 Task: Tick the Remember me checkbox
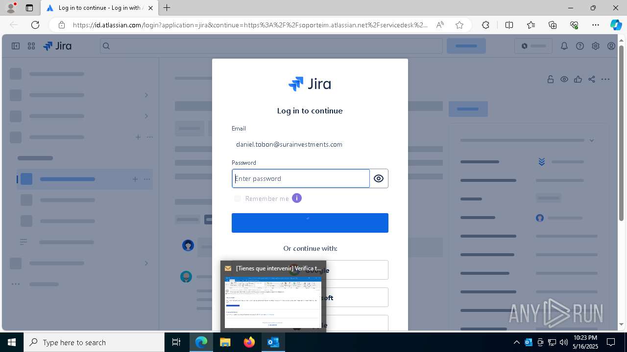click(x=238, y=198)
